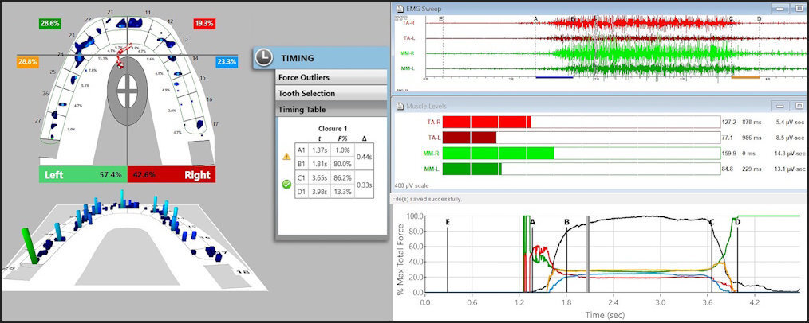Select the tall green force column in 3D view
This screenshot has height=323, width=809.
30,245
